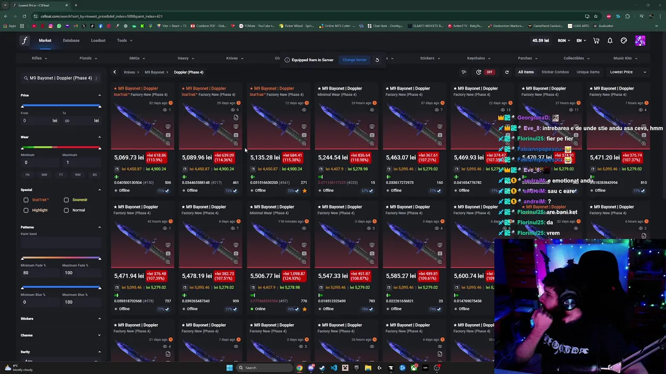Open the RON currency dropdown

(x=564, y=41)
